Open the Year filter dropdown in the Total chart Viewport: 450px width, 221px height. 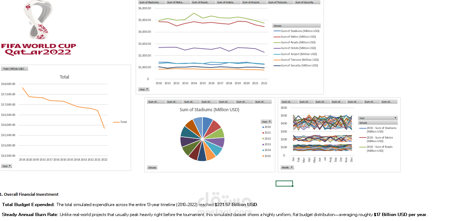pyautogui.click(x=7, y=166)
